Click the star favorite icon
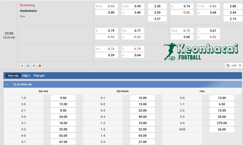Image resolution: width=243 pixels, height=145 pixels. (22, 65)
